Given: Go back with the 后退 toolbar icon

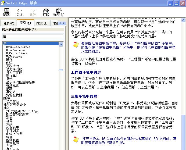Looking at the screenshot, I should tap(19, 12).
